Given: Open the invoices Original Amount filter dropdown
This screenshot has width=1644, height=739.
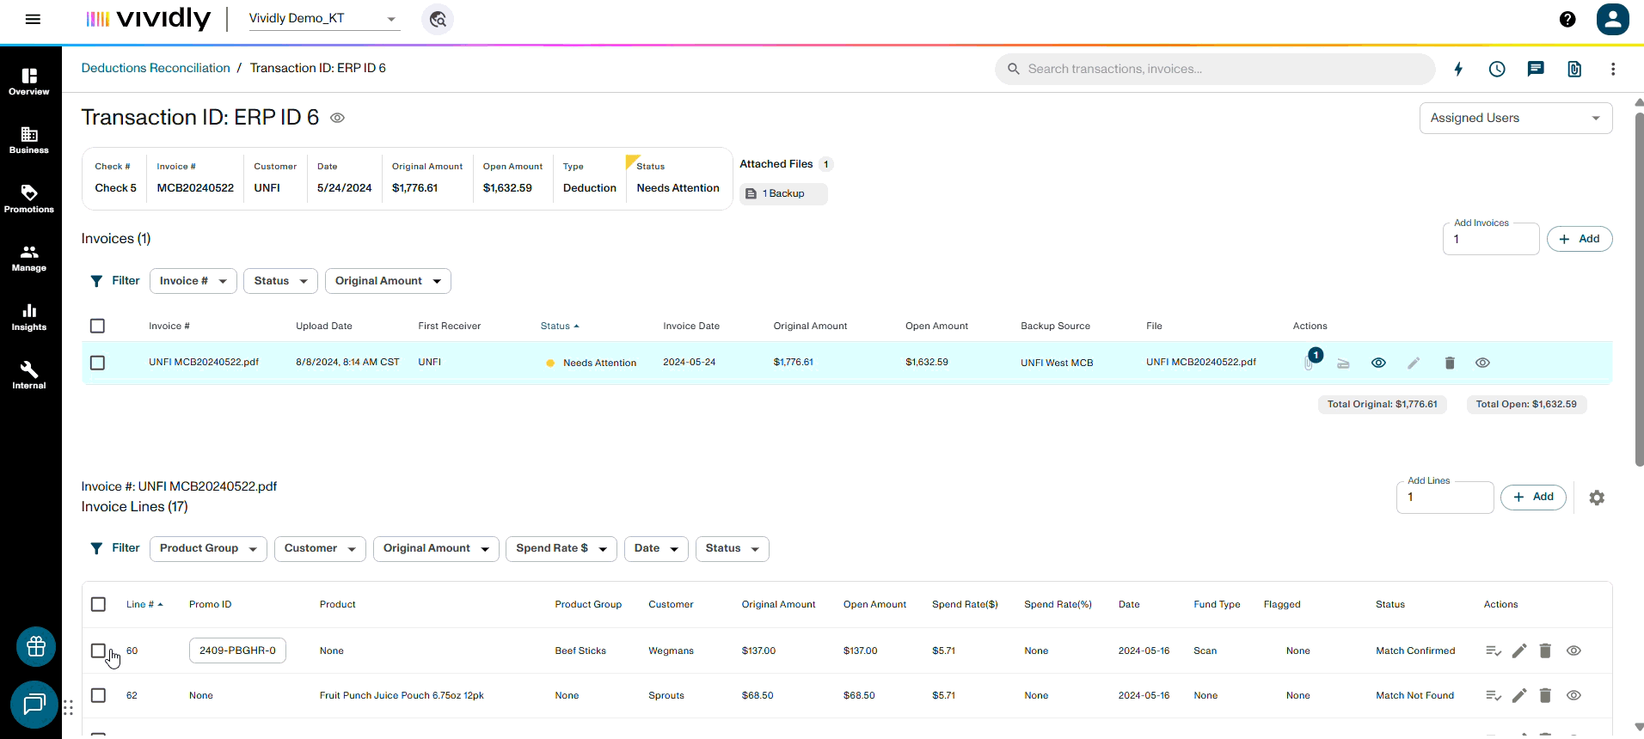Looking at the screenshot, I should [388, 281].
